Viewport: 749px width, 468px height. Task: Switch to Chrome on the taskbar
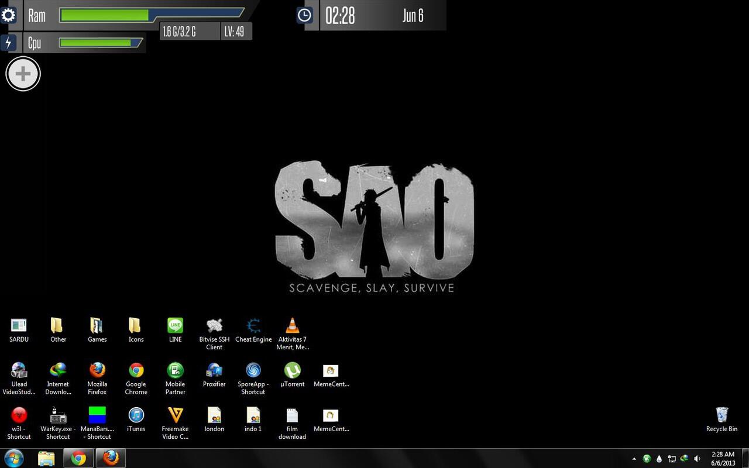click(x=78, y=458)
